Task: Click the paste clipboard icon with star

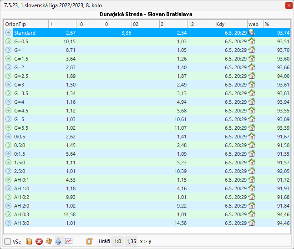Action: pos(90,241)
